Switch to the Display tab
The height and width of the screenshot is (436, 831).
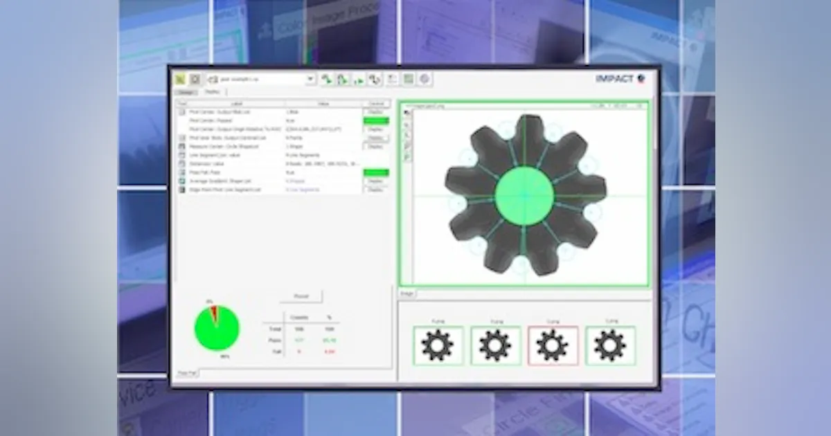(212, 91)
